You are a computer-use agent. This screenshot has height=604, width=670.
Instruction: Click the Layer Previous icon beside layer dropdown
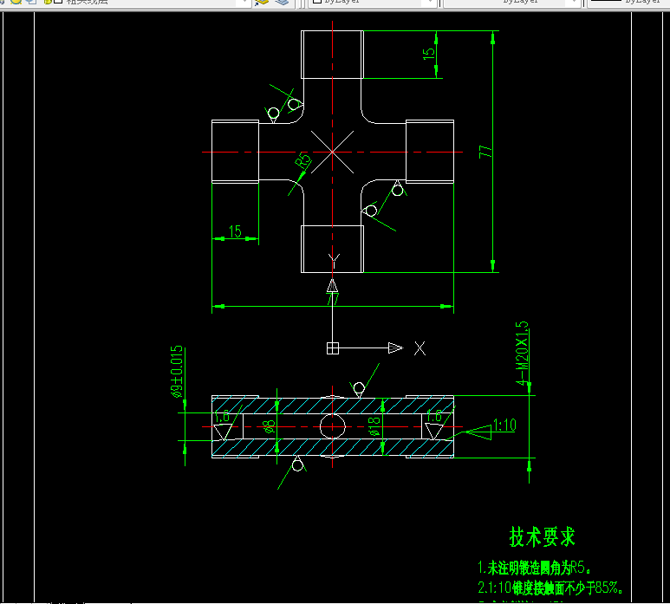[262, 2]
